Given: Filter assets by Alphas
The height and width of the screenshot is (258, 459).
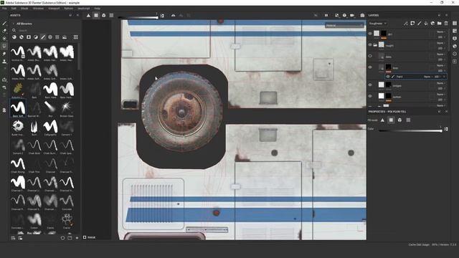Looking at the screenshot, I should click(x=50, y=37).
